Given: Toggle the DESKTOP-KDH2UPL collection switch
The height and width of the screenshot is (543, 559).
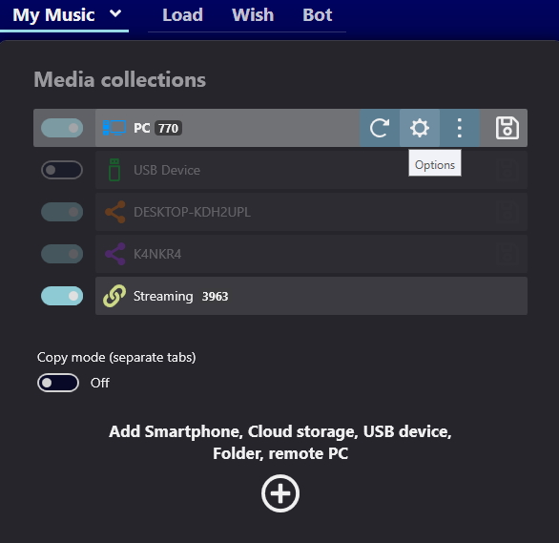Looking at the screenshot, I should click(x=62, y=212).
